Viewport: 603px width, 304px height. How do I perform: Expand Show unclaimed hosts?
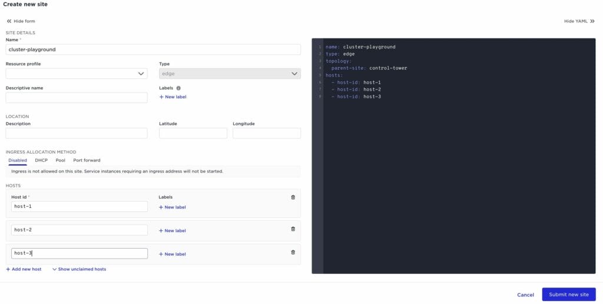pyautogui.click(x=79, y=269)
